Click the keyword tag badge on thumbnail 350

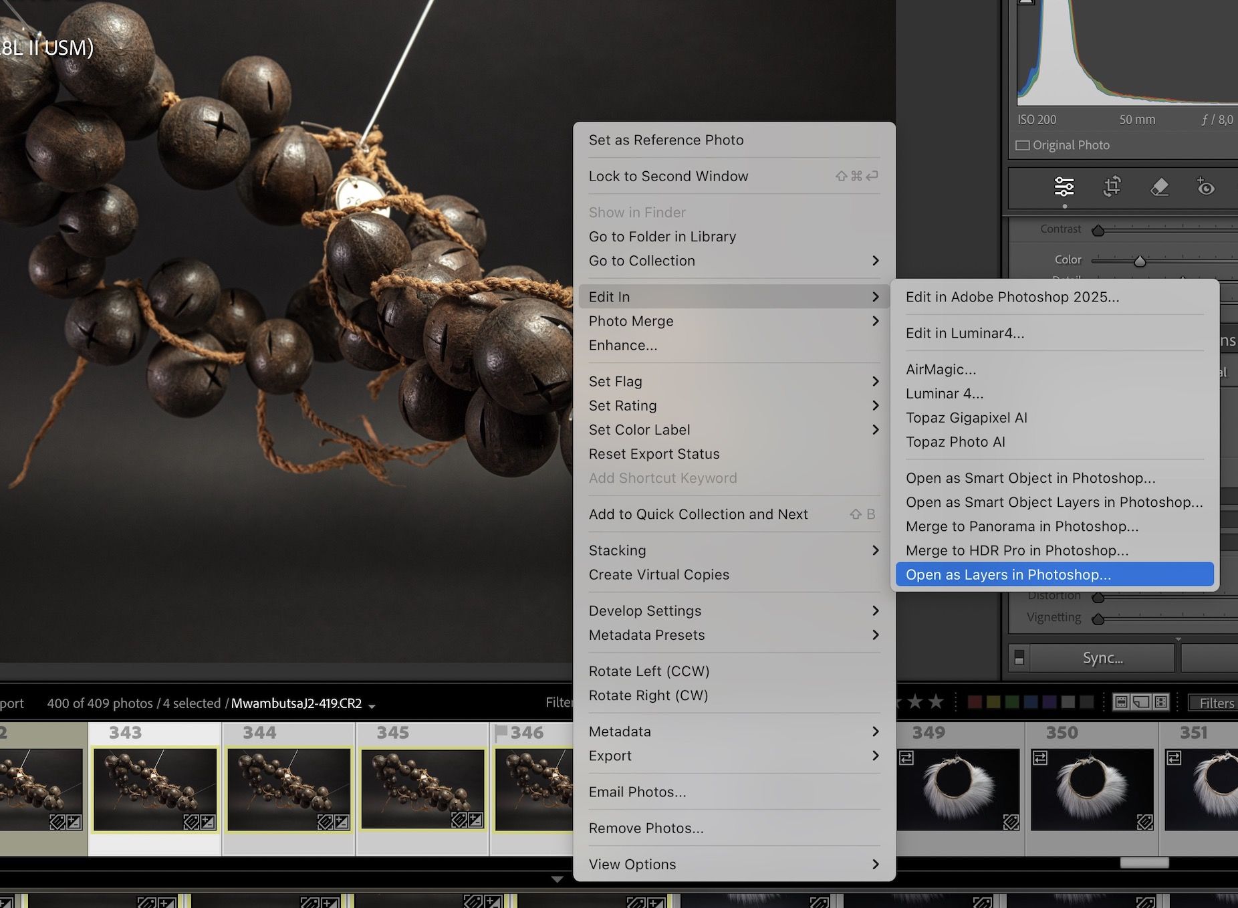1144,821
